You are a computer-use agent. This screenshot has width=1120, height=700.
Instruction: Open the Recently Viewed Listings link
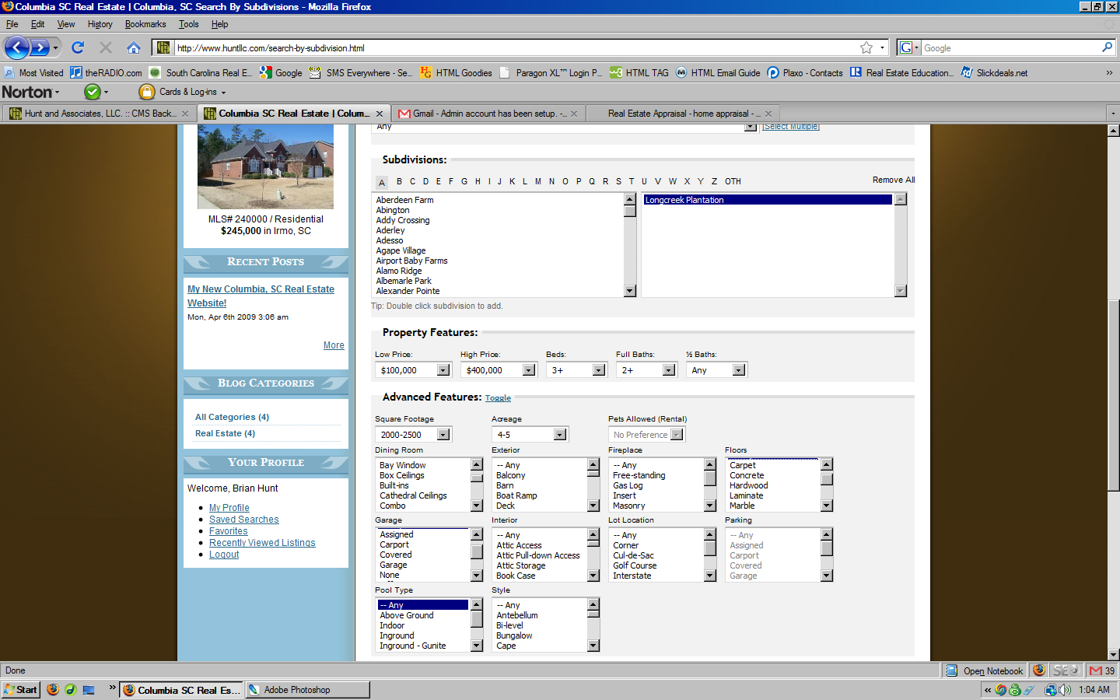point(262,543)
